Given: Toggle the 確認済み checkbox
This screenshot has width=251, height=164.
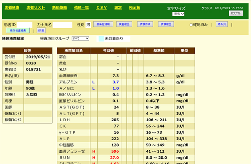Looking at the screenshot, I should click(x=191, y=25).
